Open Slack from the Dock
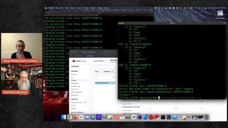The height and width of the screenshot is (128, 228). (81, 117)
